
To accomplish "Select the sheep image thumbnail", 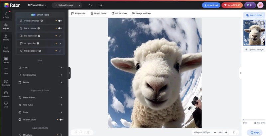I will tap(254, 33).
